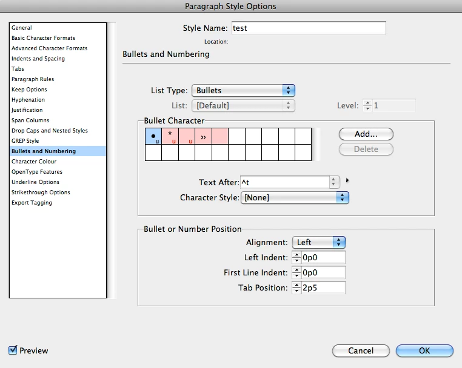Click the Level stepper arrows
The image size is (462, 368).
point(367,105)
